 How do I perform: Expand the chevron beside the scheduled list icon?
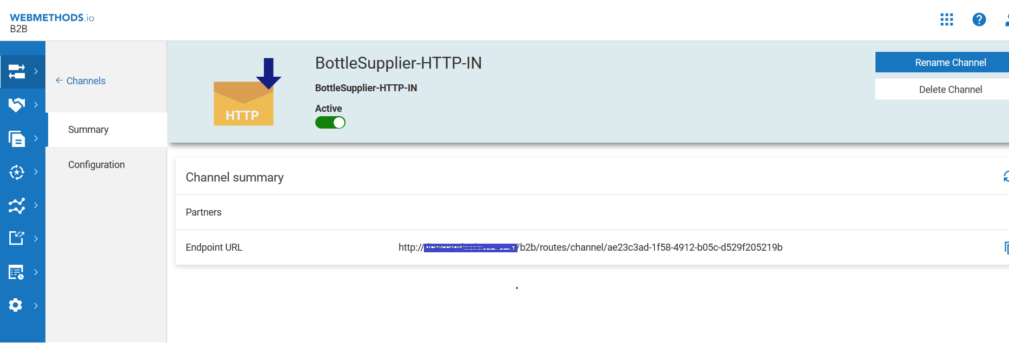click(x=36, y=272)
